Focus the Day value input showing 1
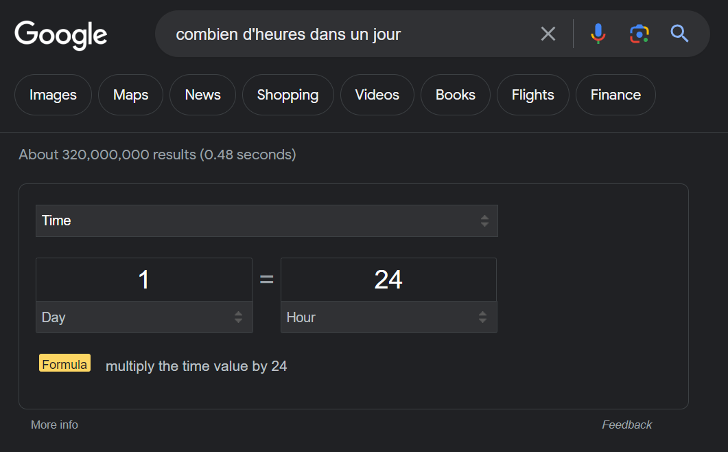Viewport: 728px width, 452px height. [x=144, y=280]
